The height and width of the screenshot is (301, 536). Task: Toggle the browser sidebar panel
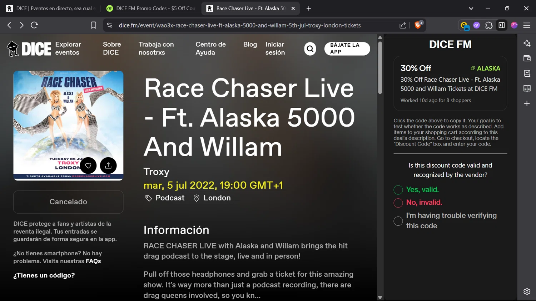[502, 25]
